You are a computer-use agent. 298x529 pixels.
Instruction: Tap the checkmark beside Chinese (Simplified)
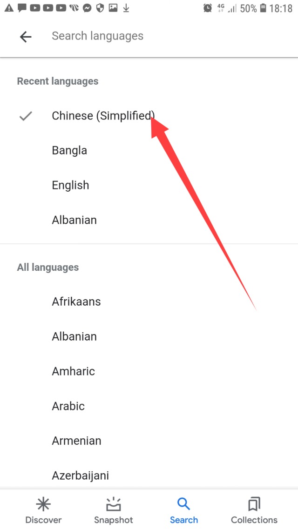point(26,116)
